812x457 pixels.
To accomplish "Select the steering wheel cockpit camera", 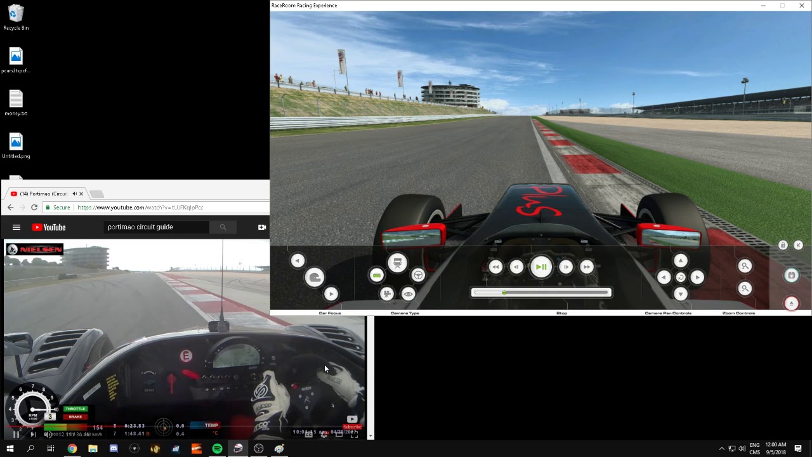I will point(418,275).
